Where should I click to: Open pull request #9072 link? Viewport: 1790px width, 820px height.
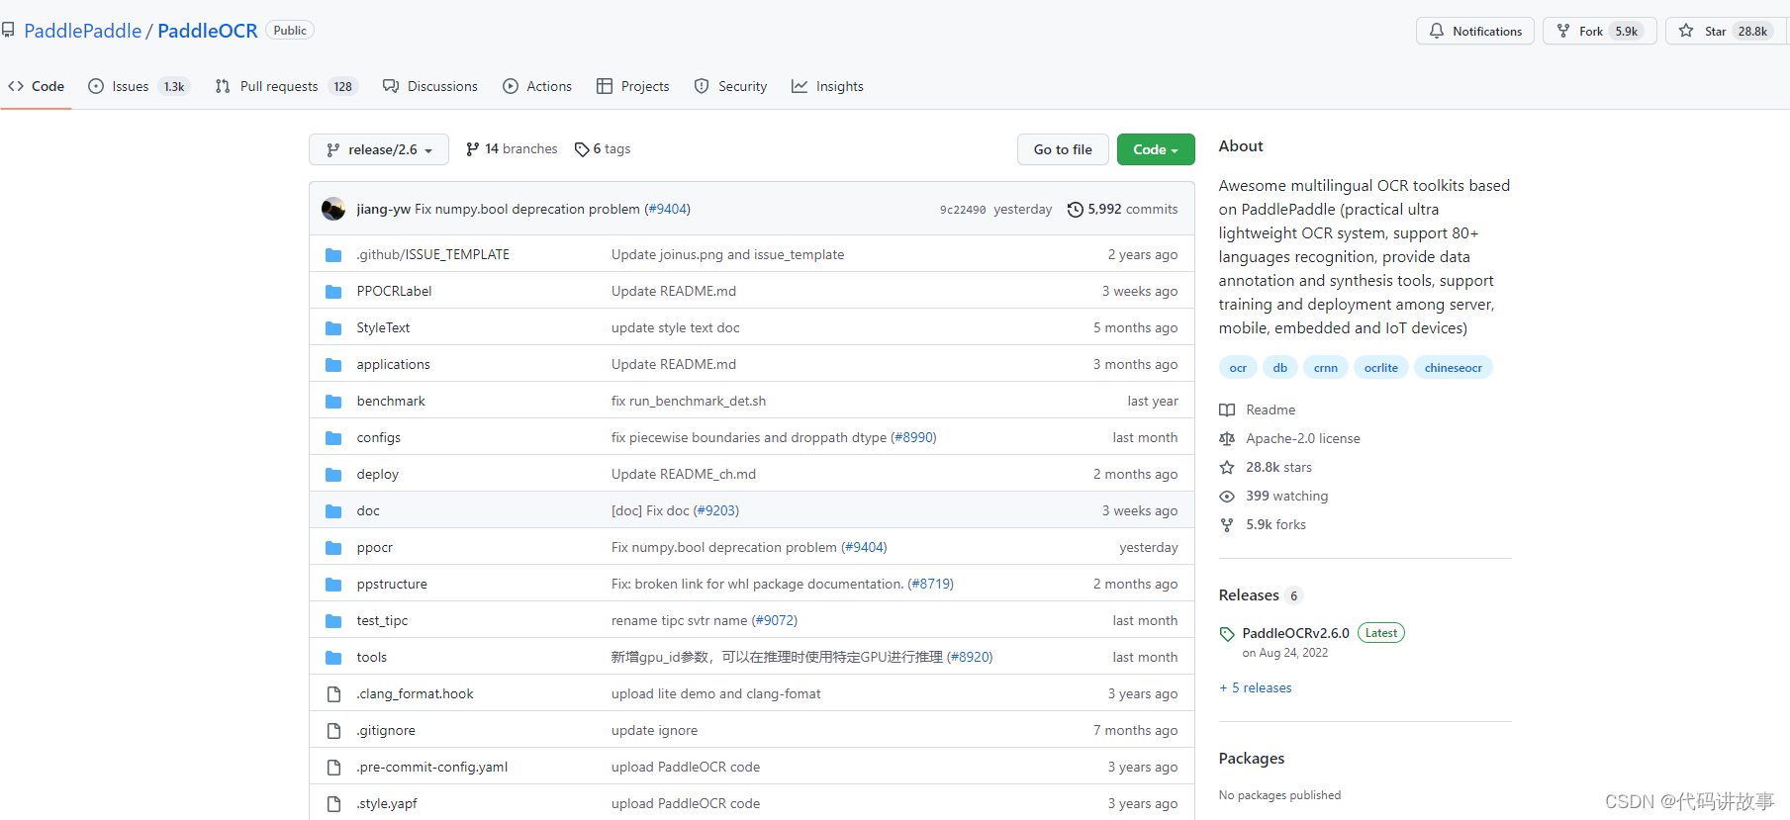[x=775, y=620]
